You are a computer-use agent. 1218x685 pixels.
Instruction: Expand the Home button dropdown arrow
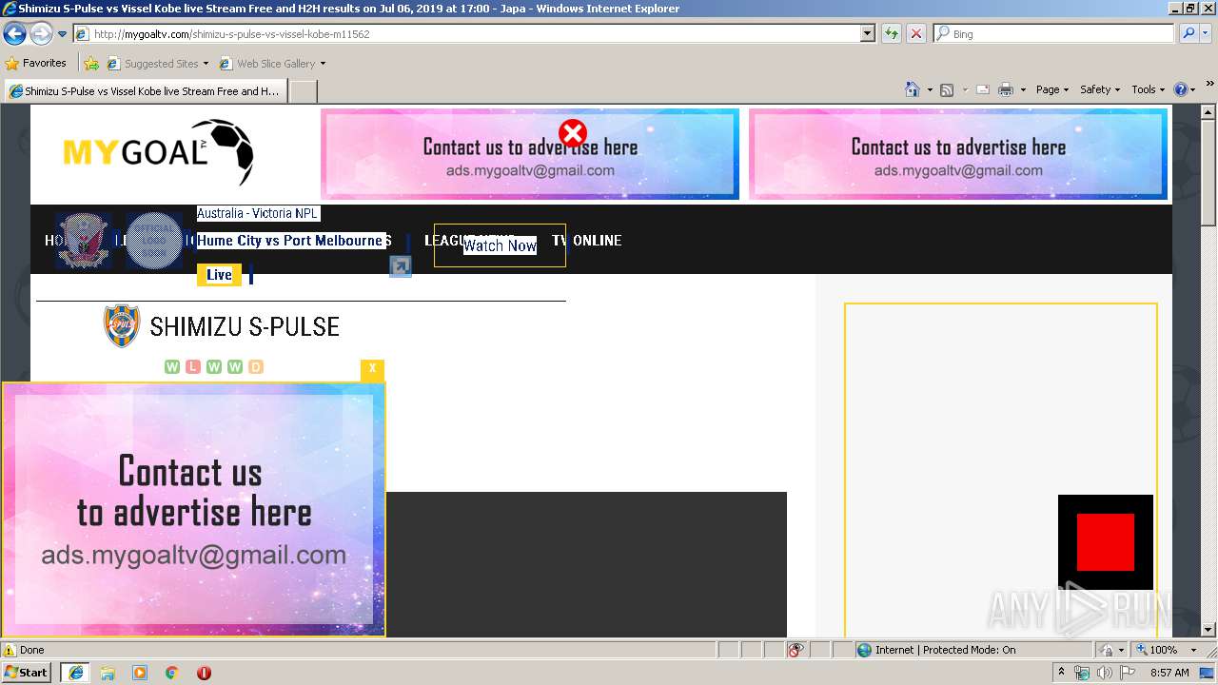(x=930, y=89)
